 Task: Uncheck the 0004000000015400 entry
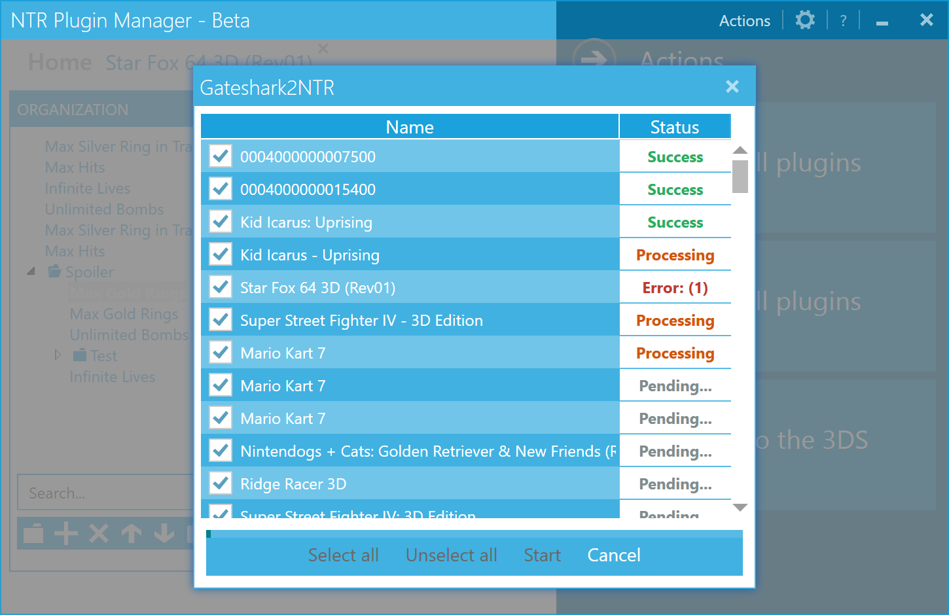click(221, 188)
